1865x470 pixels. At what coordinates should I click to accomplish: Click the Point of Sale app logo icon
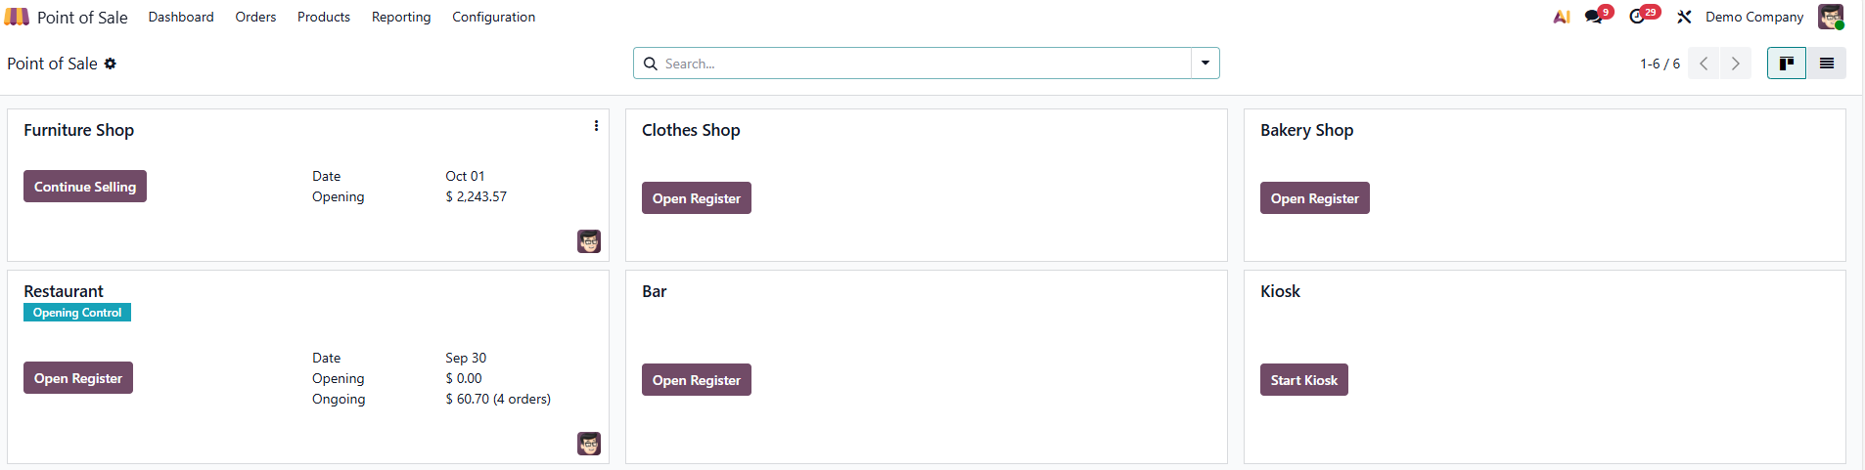(x=17, y=17)
